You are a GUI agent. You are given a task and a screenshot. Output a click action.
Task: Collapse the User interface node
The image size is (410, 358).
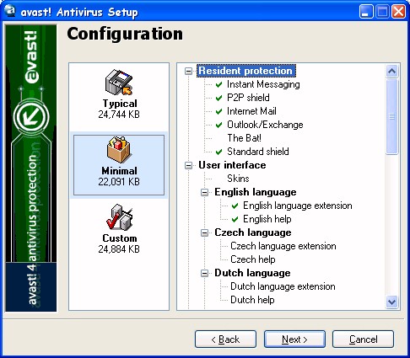coord(188,165)
